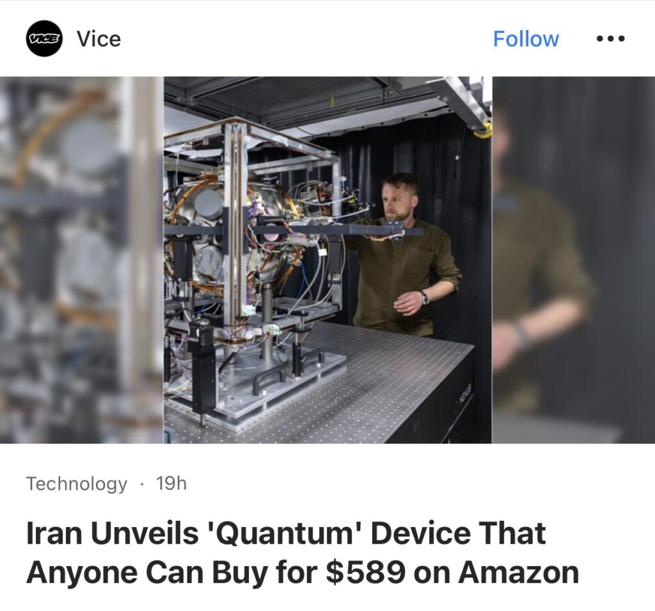This screenshot has width=655, height=611.
Task: Click the man's wristwatch in the photo
Action: point(425,298)
